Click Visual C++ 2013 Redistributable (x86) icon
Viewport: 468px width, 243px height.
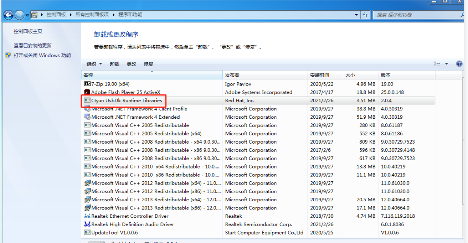pos(87,208)
